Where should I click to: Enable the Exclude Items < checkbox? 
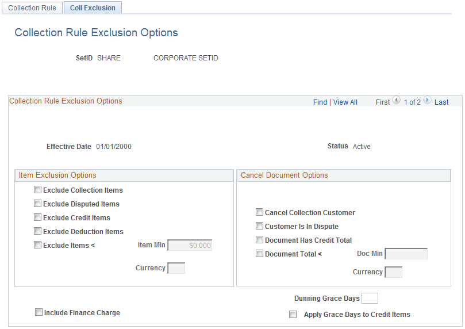[38, 245]
